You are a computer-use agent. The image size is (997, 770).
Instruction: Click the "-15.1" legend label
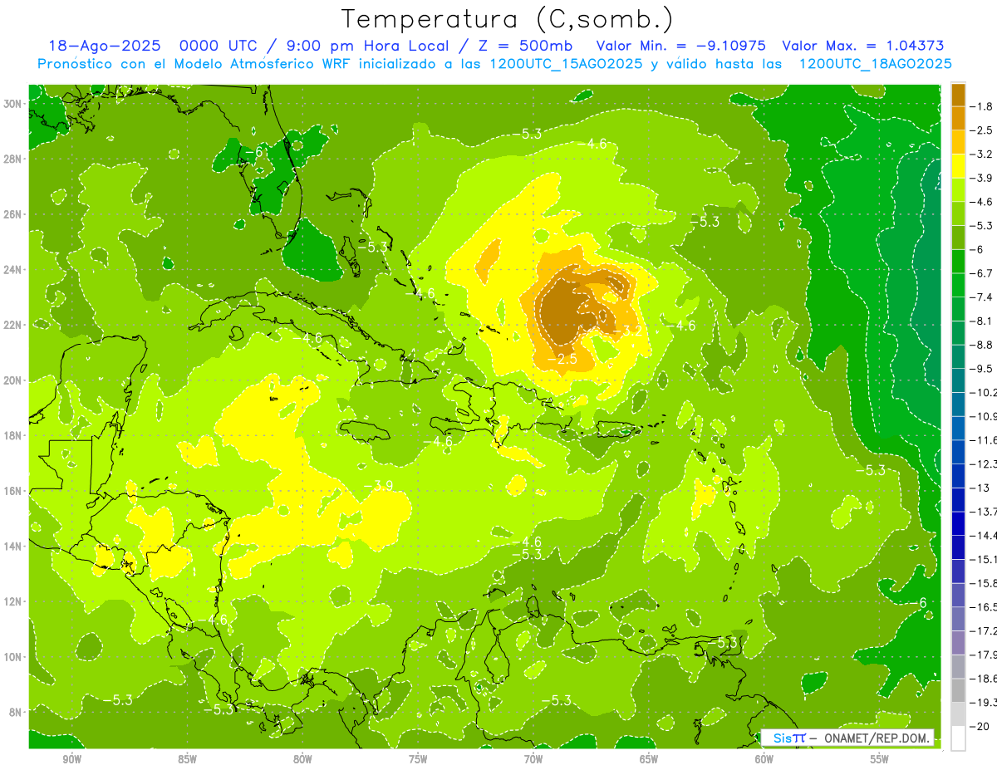tap(984, 560)
